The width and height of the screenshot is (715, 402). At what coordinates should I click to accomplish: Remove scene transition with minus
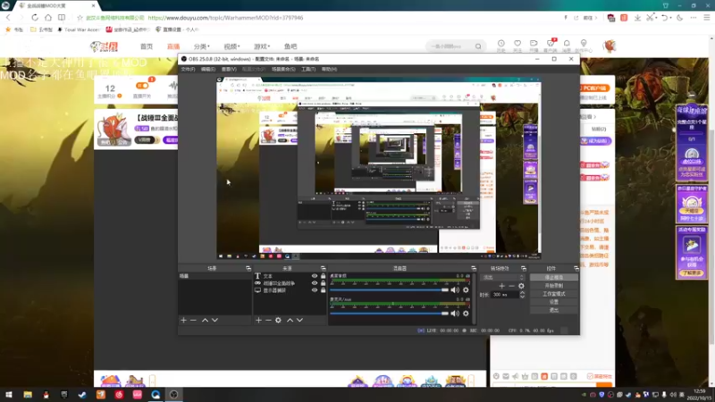tap(511, 286)
